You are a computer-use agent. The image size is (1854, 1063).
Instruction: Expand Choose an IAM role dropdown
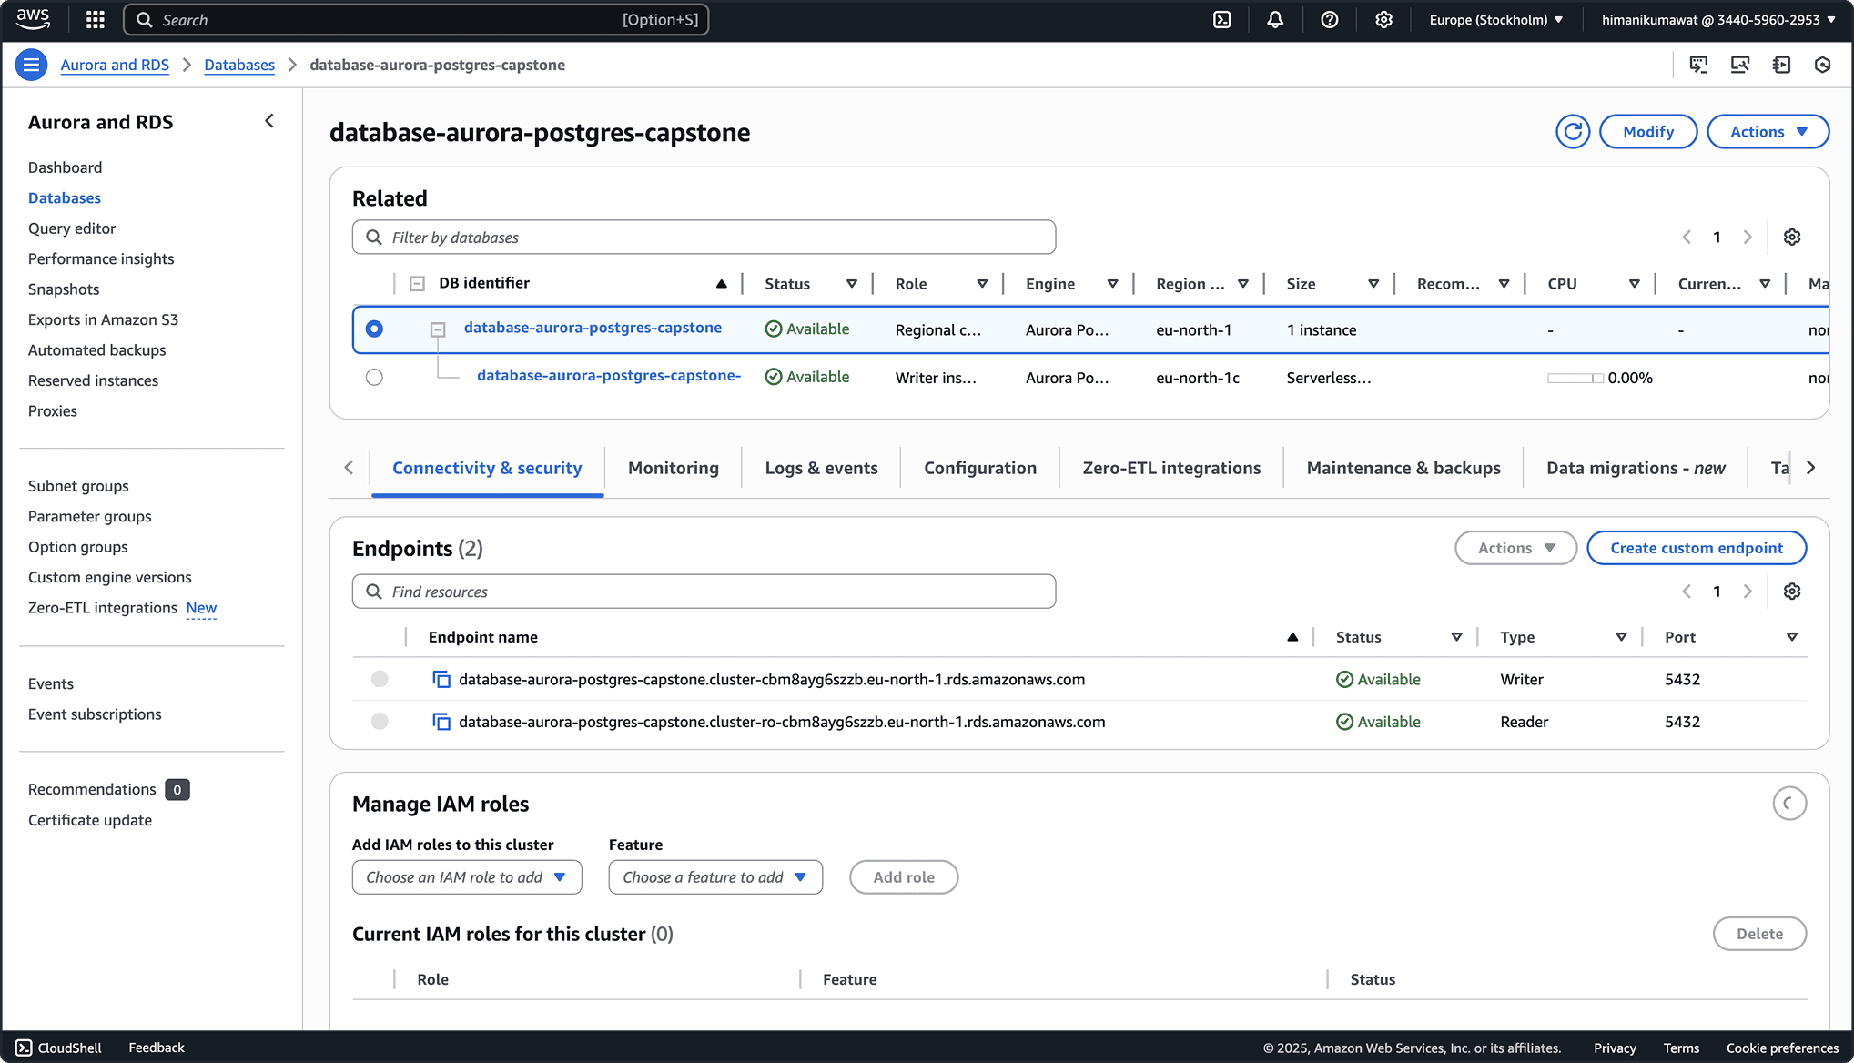pos(466,877)
